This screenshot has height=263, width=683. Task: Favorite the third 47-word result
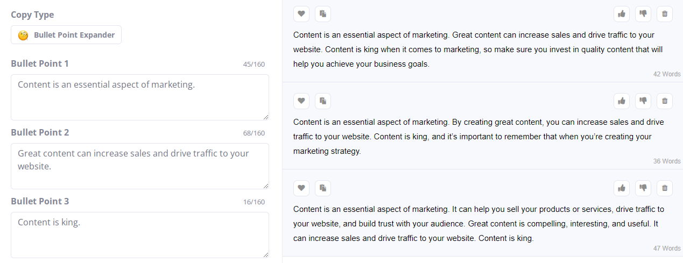click(301, 188)
